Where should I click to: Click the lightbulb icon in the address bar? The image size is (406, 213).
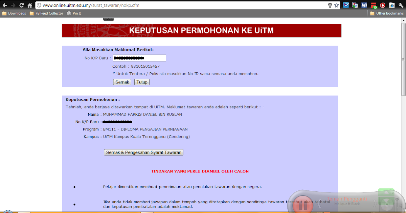tap(330, 5)
